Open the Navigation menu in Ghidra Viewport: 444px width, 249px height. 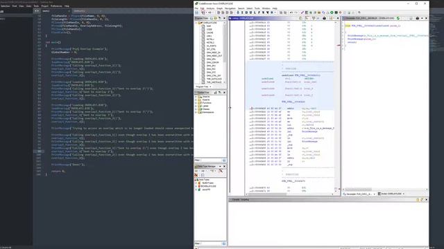(230, 8)
